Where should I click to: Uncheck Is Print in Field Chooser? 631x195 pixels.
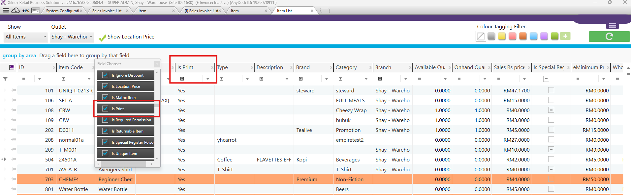click(x=105, y=109)
